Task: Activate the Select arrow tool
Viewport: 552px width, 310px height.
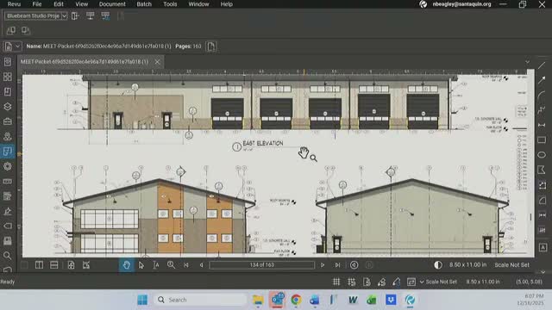Action: coord(141,265)
